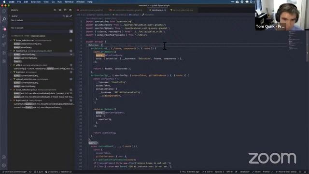Viewport: 309px width, 174px height.
Task: Open the notifications bell in status bar
Action: click(x=305, y=172)
